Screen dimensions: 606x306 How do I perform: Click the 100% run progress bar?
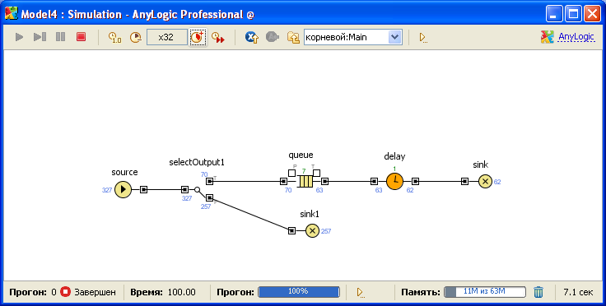coord(299,292)
